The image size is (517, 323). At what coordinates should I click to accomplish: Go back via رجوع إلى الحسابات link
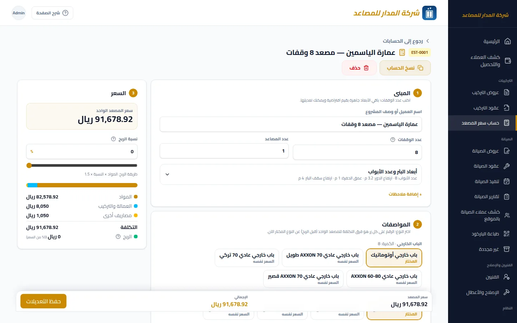point(406,41)
